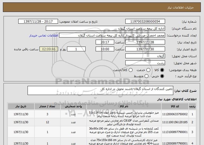This screenshot has height=145, width=204.
Task: Click the need date in row 2
Action: coord(21,122)
